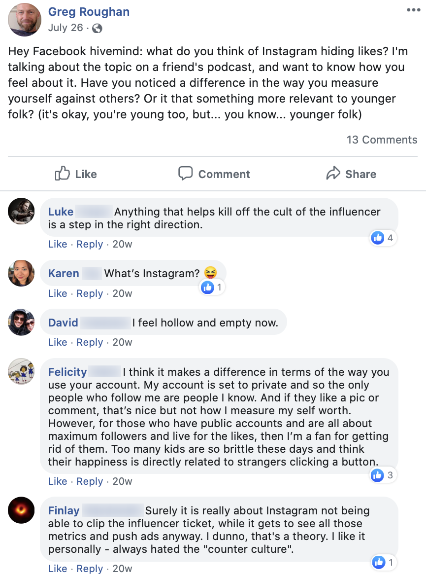This screenshot has height=577, width=426.
Task: Like Felicity's comment
Action: pos(57,481)
